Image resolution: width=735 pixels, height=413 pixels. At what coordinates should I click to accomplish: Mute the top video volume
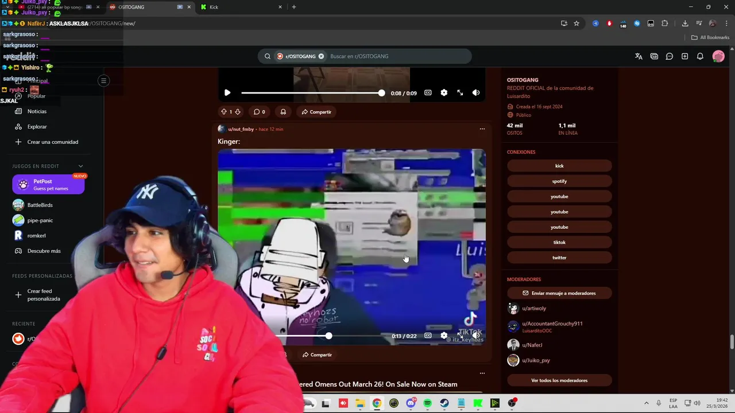[476, 93]
